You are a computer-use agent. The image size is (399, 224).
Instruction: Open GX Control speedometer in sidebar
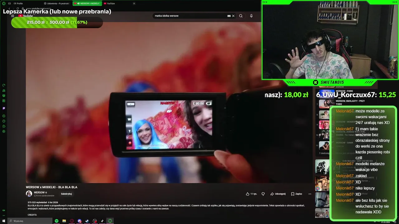coord(4,85)
